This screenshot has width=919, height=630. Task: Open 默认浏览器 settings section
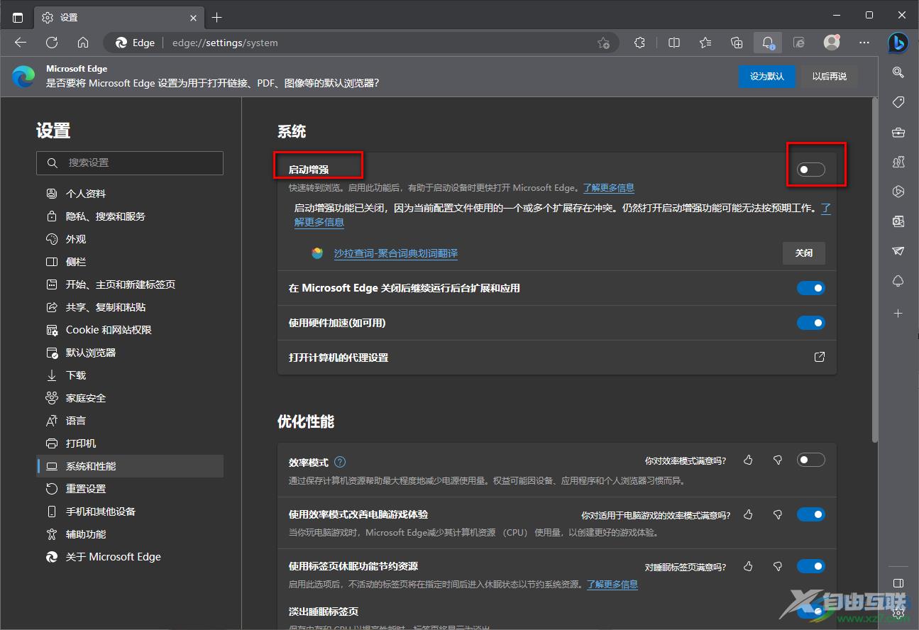pos(130,353)
